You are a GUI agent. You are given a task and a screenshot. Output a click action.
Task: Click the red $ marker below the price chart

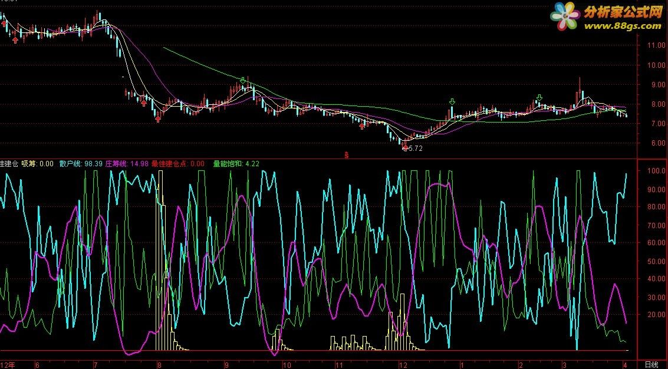[x=346, y=156]
